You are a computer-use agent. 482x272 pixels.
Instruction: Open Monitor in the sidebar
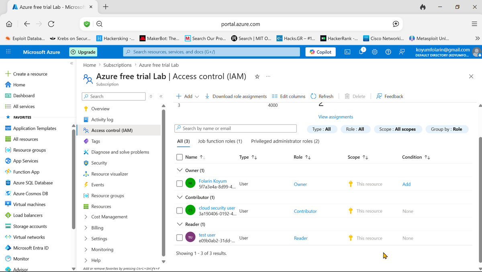(x=17, y=259)
